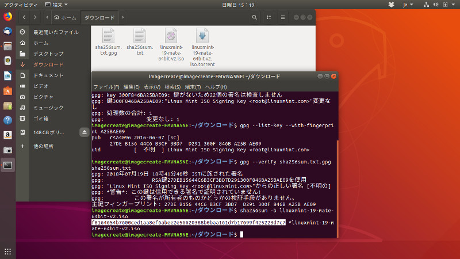Maximize the terminal window
This screenshot has height=259, width=460.
point(327,77)
